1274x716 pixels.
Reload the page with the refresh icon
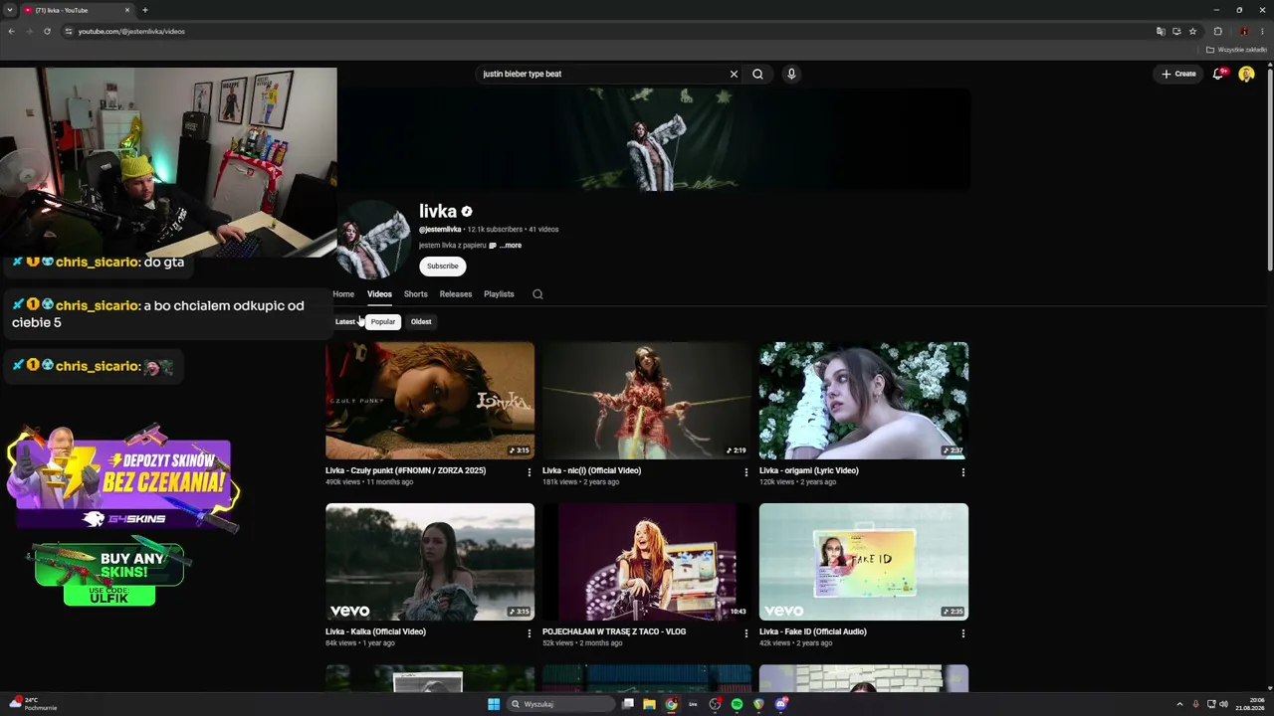pyautogui.click(x=47, y=31)
